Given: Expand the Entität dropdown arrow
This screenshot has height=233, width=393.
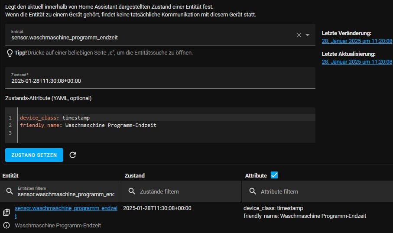Looking at the screenshot, I should [308, 35].
